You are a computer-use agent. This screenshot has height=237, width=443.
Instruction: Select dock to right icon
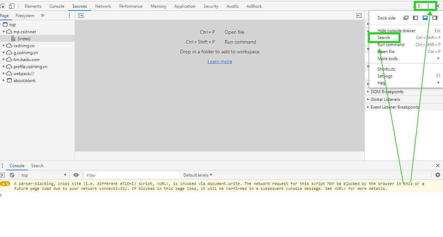pos(435,18)
